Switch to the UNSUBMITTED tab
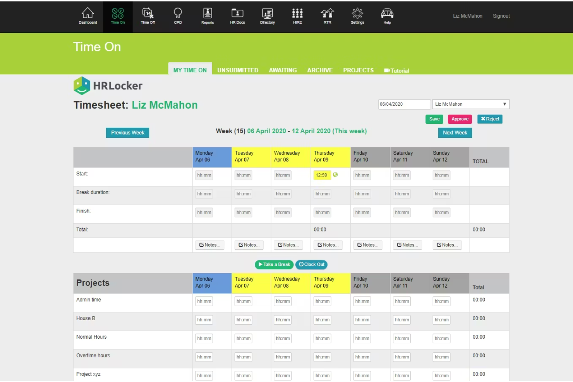The height and width of the screenshot is (382, 573). click(238, 70)
